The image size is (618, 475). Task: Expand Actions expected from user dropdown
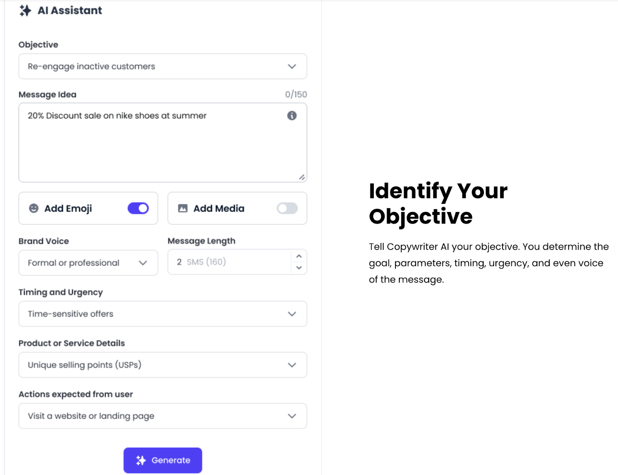click(x=163, y=416)
